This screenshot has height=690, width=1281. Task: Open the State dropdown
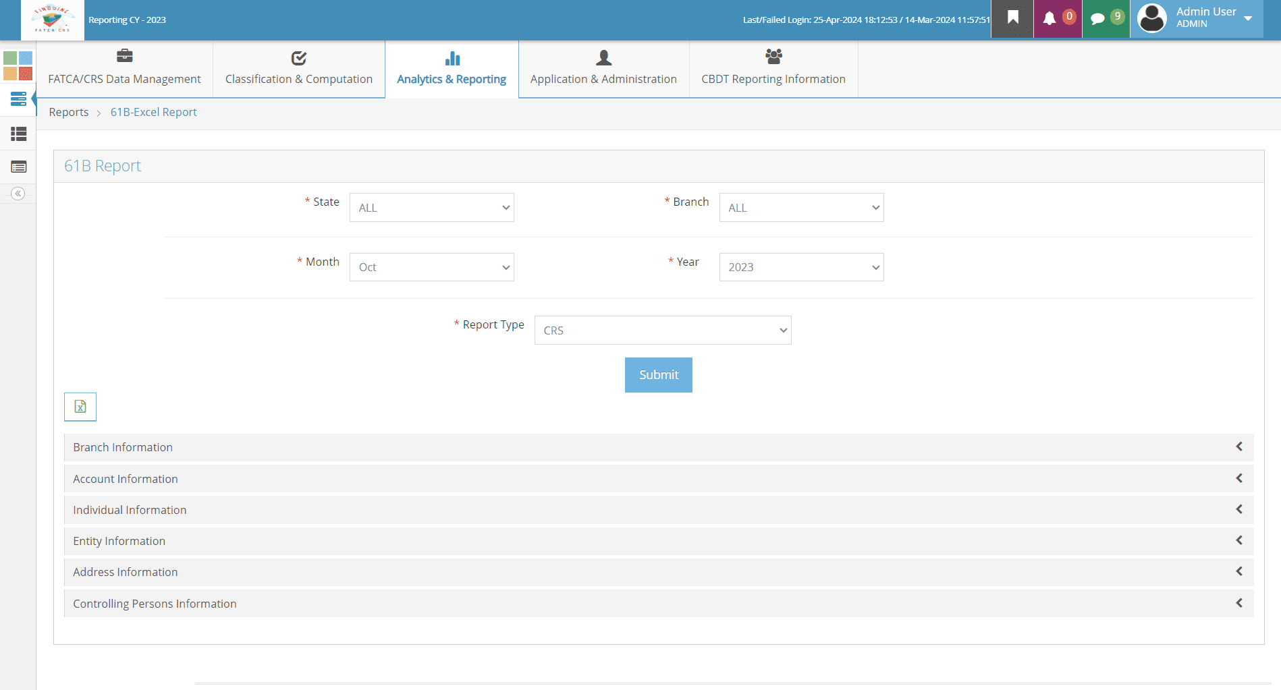click(x=432, y=208)
